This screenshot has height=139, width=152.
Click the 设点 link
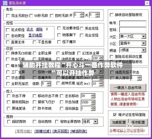(30, 30)
